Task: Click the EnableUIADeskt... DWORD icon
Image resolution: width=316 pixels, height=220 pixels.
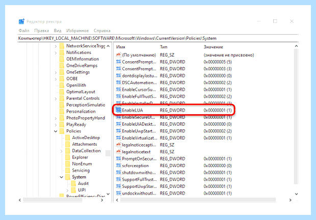Action: point(118,124)
